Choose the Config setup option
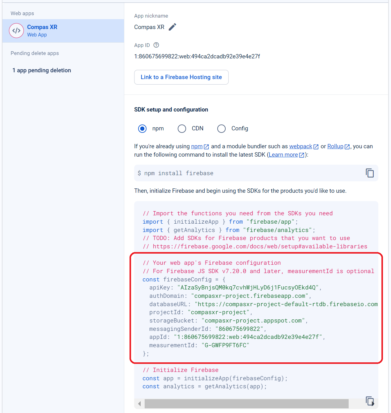Image resolution: width=391 pixels, height=413 pixels. [221, 129]
